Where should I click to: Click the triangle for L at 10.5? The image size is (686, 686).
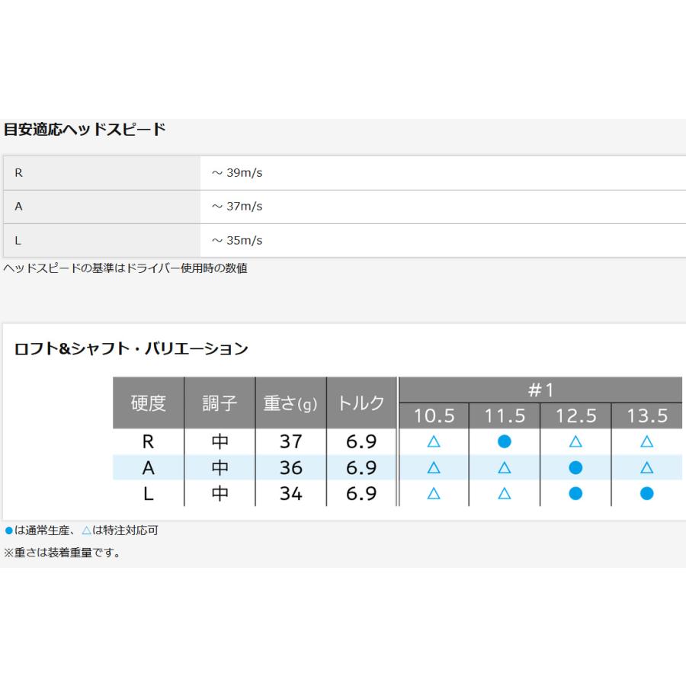pos(434,494)
